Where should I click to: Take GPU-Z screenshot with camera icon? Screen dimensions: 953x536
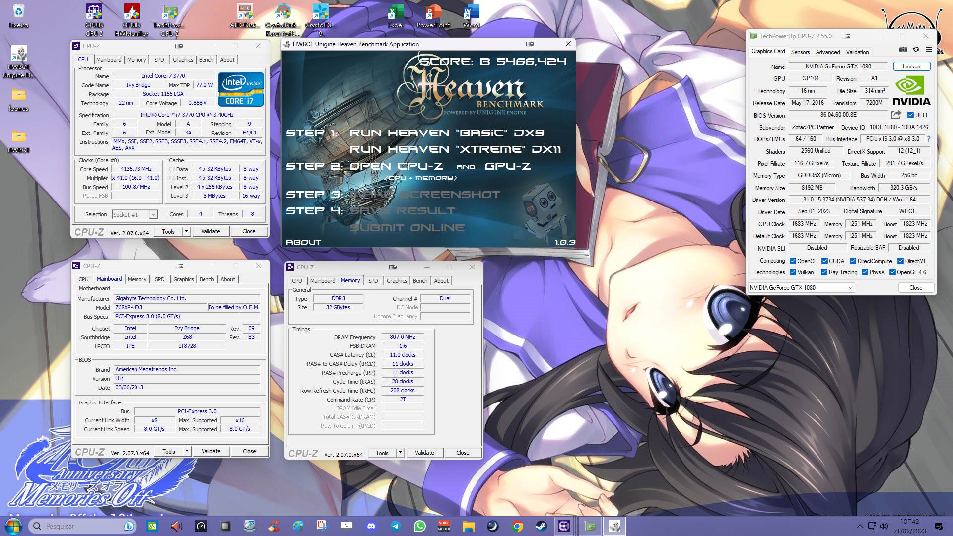(903, 50)
